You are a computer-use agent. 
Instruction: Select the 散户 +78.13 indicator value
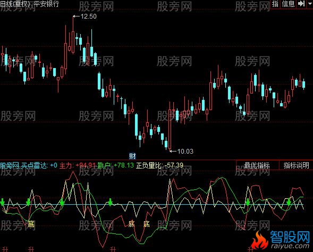[116, 165]
